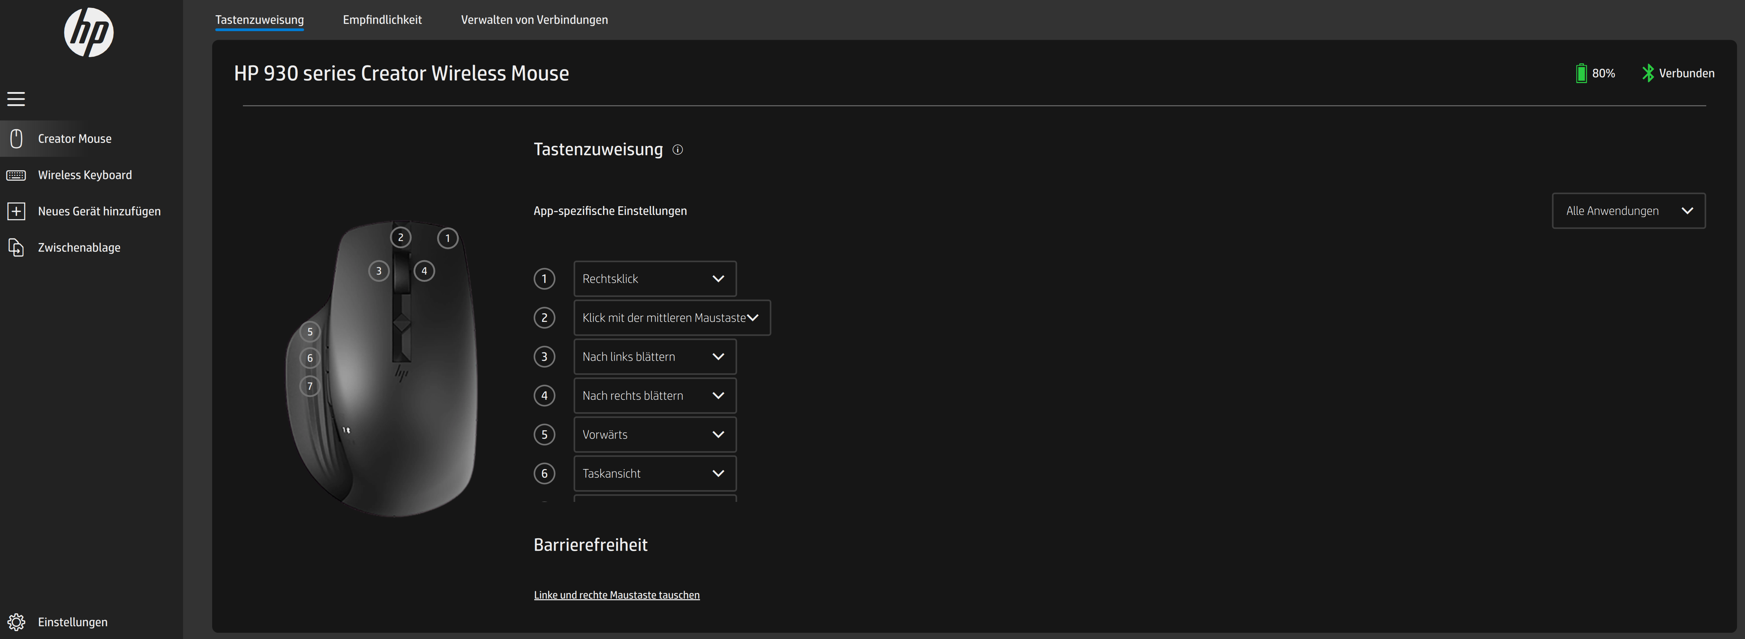Open the Rechtsklick dropdown

[655, 279]
